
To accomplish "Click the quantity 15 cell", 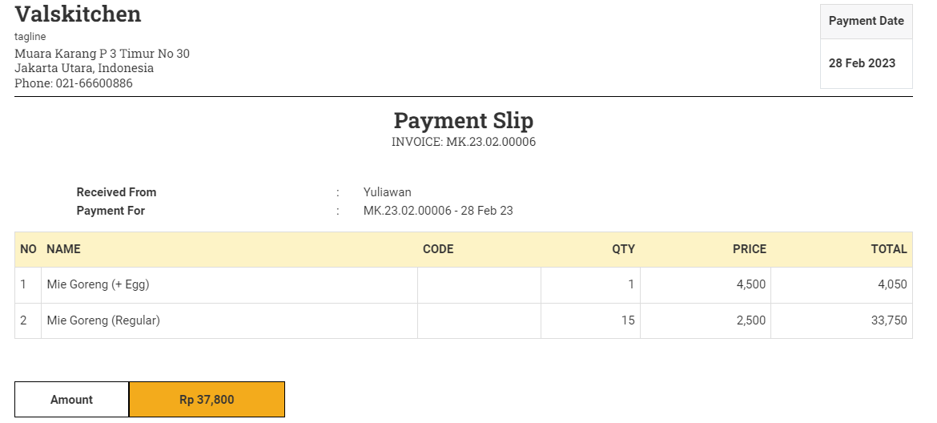I will pyautogui.click(x=590, y=320).
